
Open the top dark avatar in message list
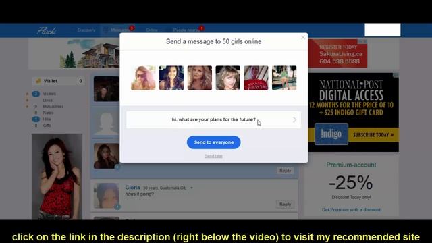[x=107, y=89]
